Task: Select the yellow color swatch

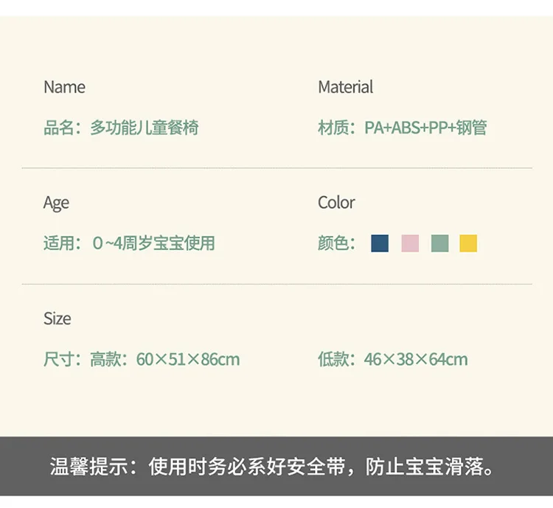Action: (x=468, y=243)
